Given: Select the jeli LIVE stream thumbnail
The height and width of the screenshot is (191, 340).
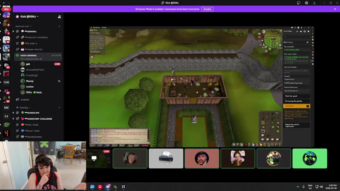Looking at the screenshot, I should (x=99, y=158).
